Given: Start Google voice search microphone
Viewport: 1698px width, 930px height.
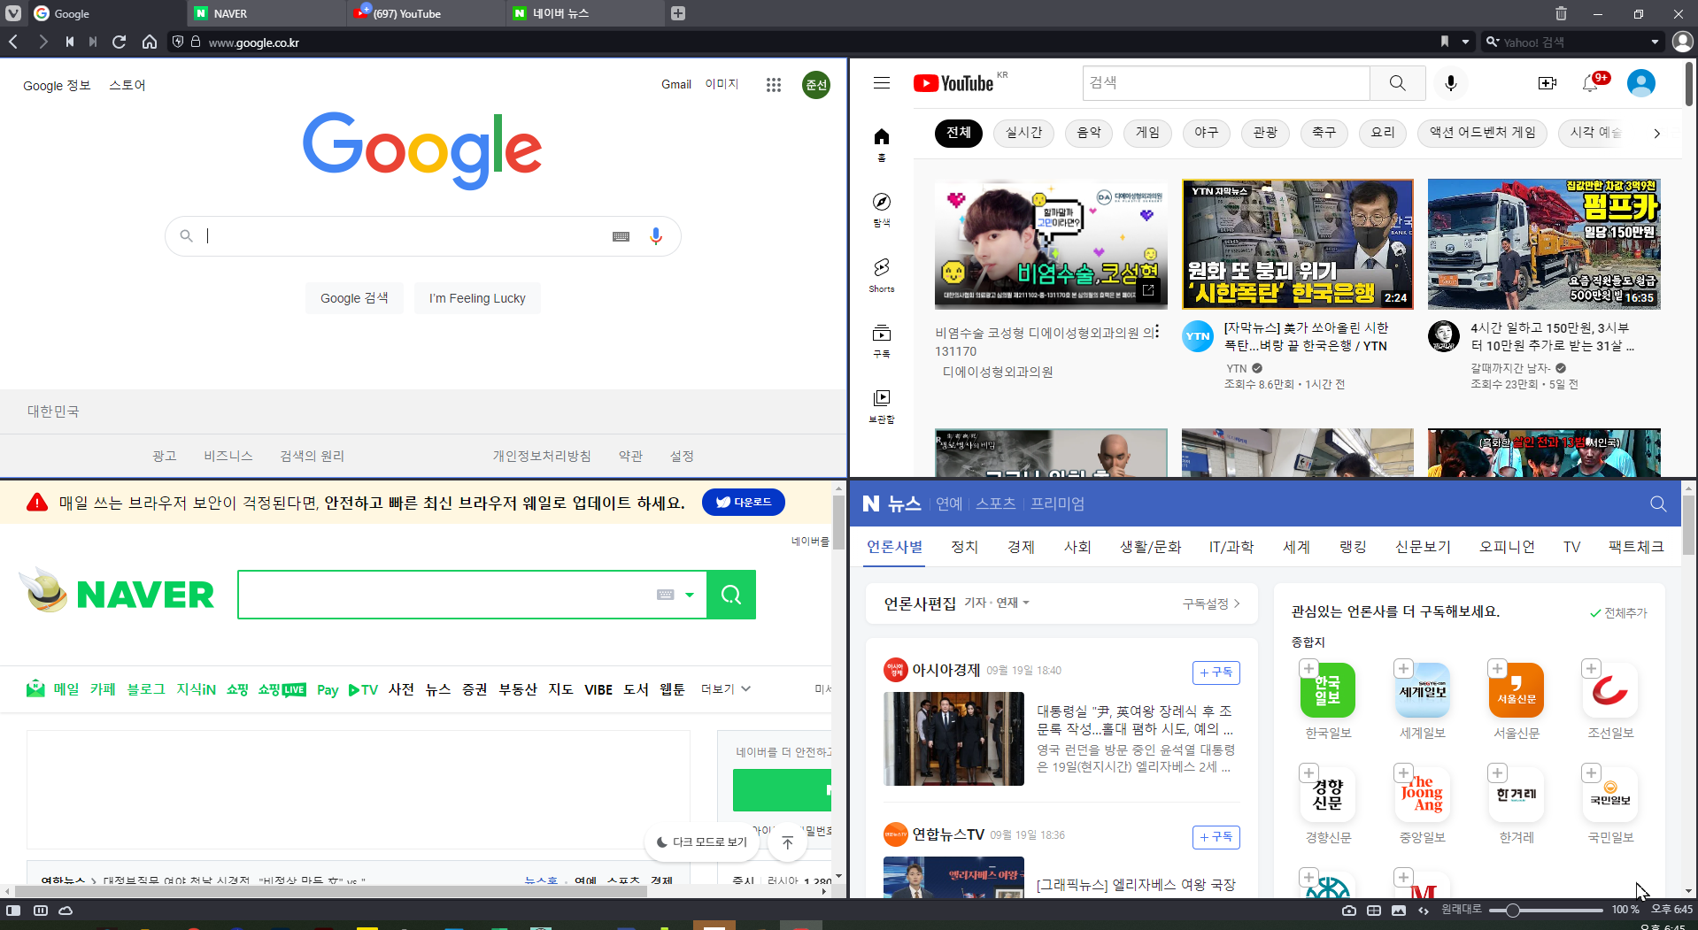Looking at the screenshot, I should click(x=656, y=236).
